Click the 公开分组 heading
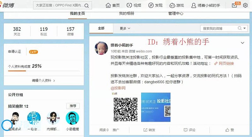The image size is (252, 137). 15,95
